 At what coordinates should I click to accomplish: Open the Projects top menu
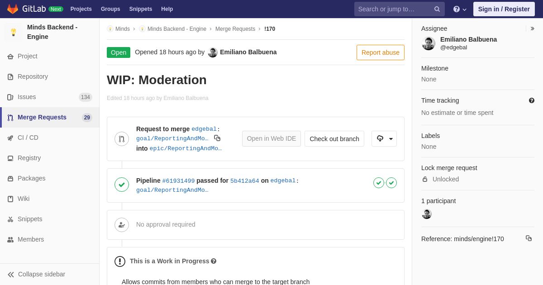(81, 9)
